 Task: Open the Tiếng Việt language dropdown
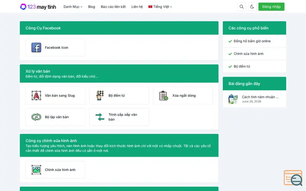(x=160, y=7)
